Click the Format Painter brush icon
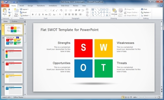The width and height of the screenshot is (164, 100). pyautogui.click(x=9, y=16)
